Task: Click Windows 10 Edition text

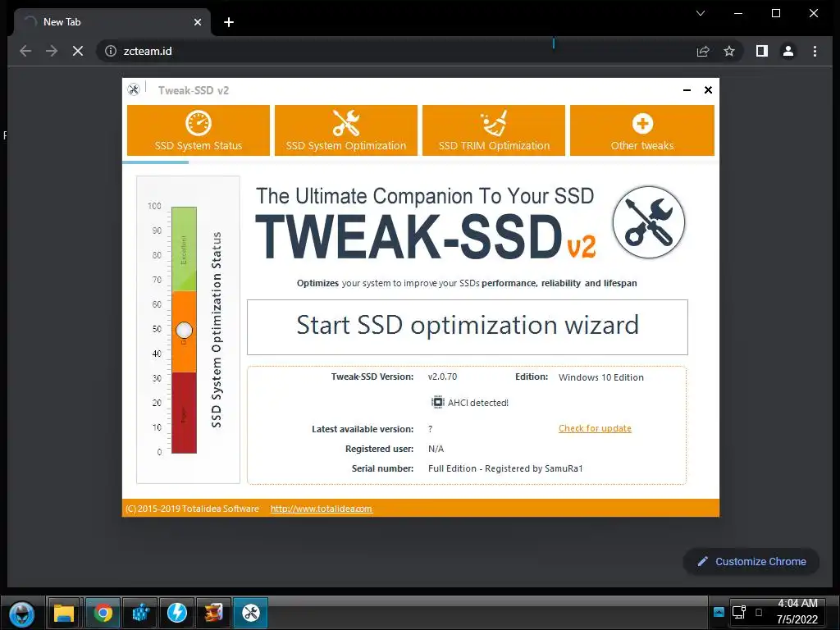Action: (x=601, y=377)
